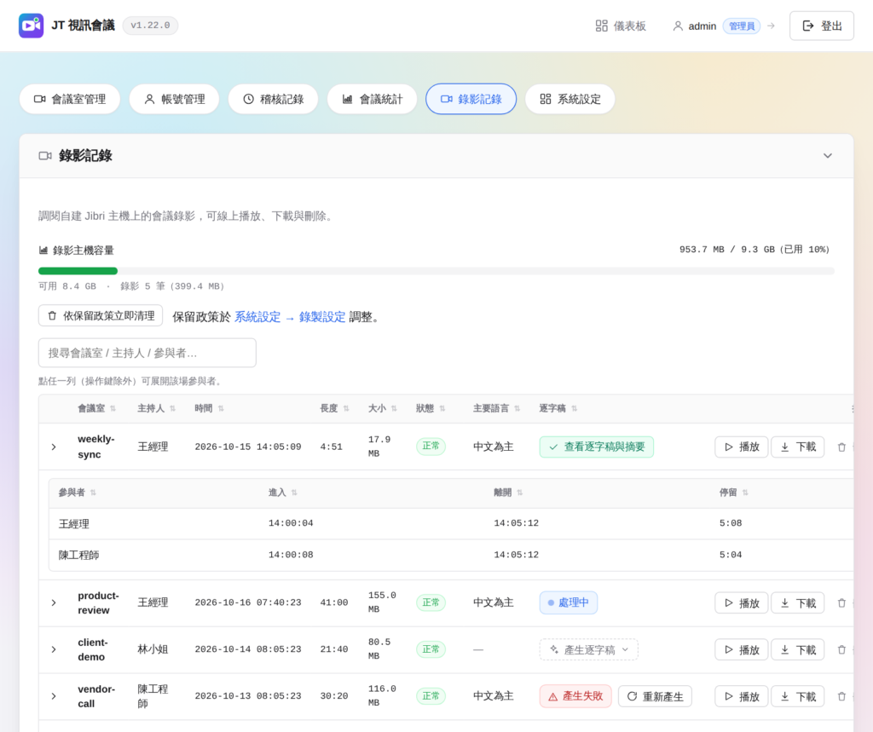This screenshot has height=732, width=873.
Task: Sort participants by 參與者 column
Action: [x=78, y=493]
